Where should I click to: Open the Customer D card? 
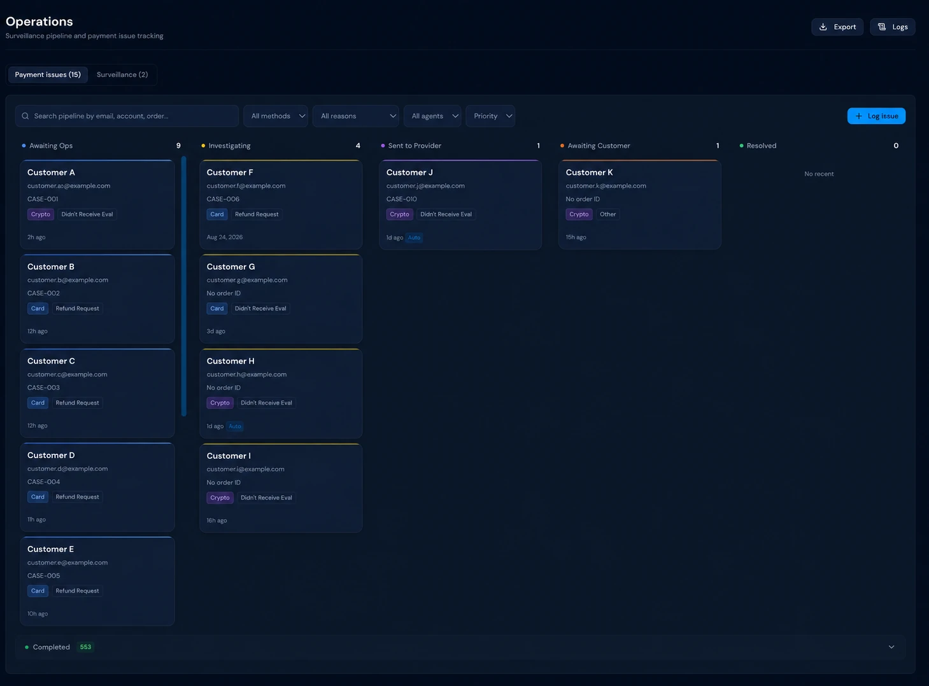tap(97, 487)
